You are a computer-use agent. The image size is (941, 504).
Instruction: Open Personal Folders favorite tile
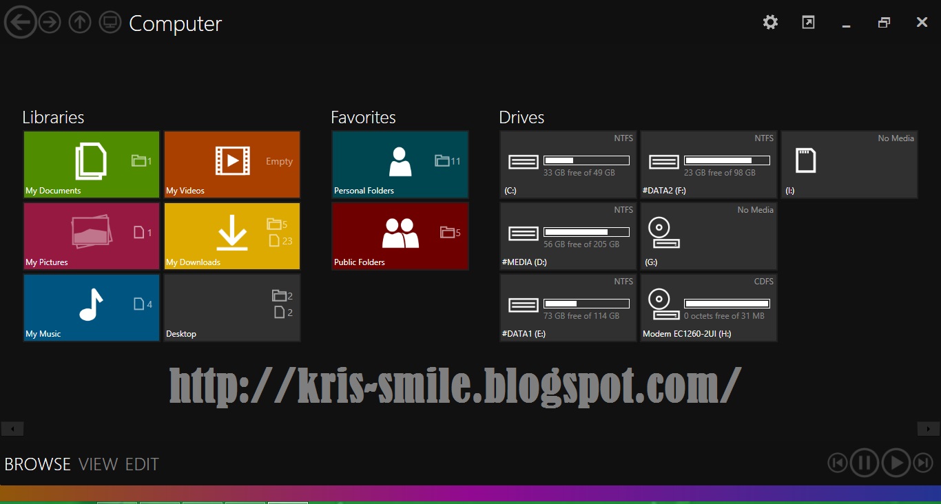pyautogui.click(x=400, y=165)
